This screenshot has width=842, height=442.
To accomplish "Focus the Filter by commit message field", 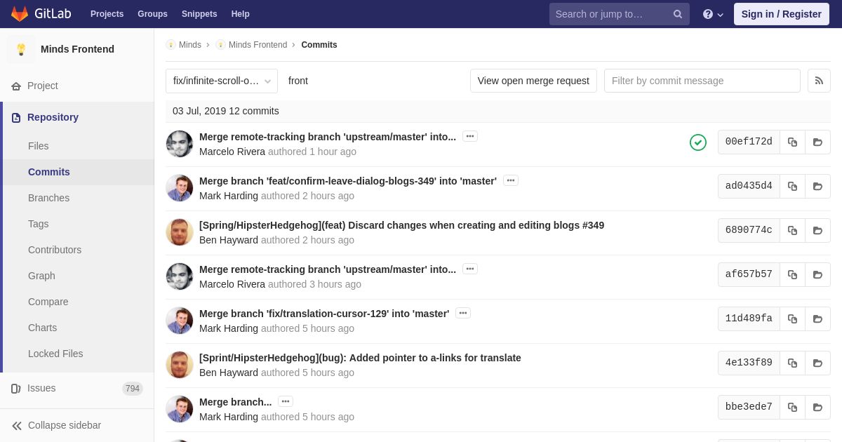I will click(x=702, y=81).
